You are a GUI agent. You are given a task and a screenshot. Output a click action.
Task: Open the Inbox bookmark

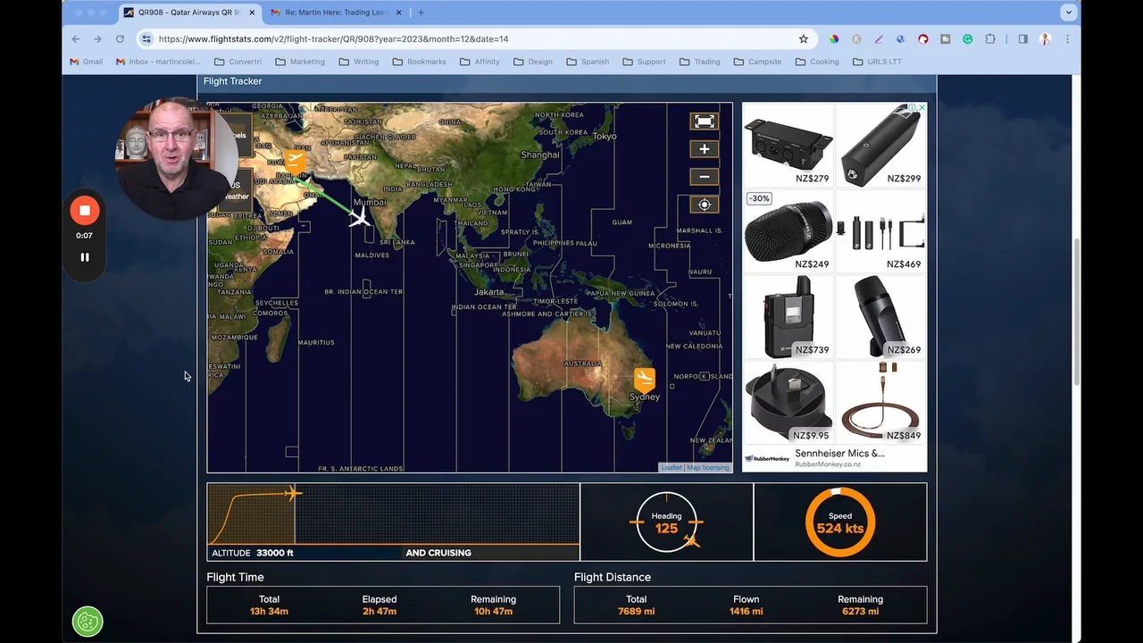(x=158, y=62)
